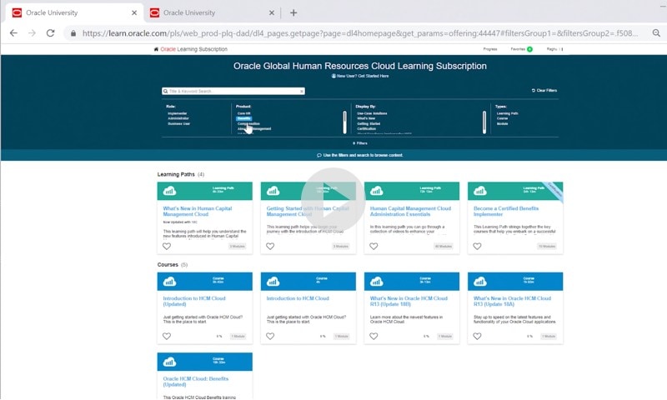Toggle the Business User role filter

[179, 123]
